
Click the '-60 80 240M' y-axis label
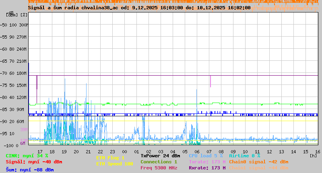[x=14, y=49]
